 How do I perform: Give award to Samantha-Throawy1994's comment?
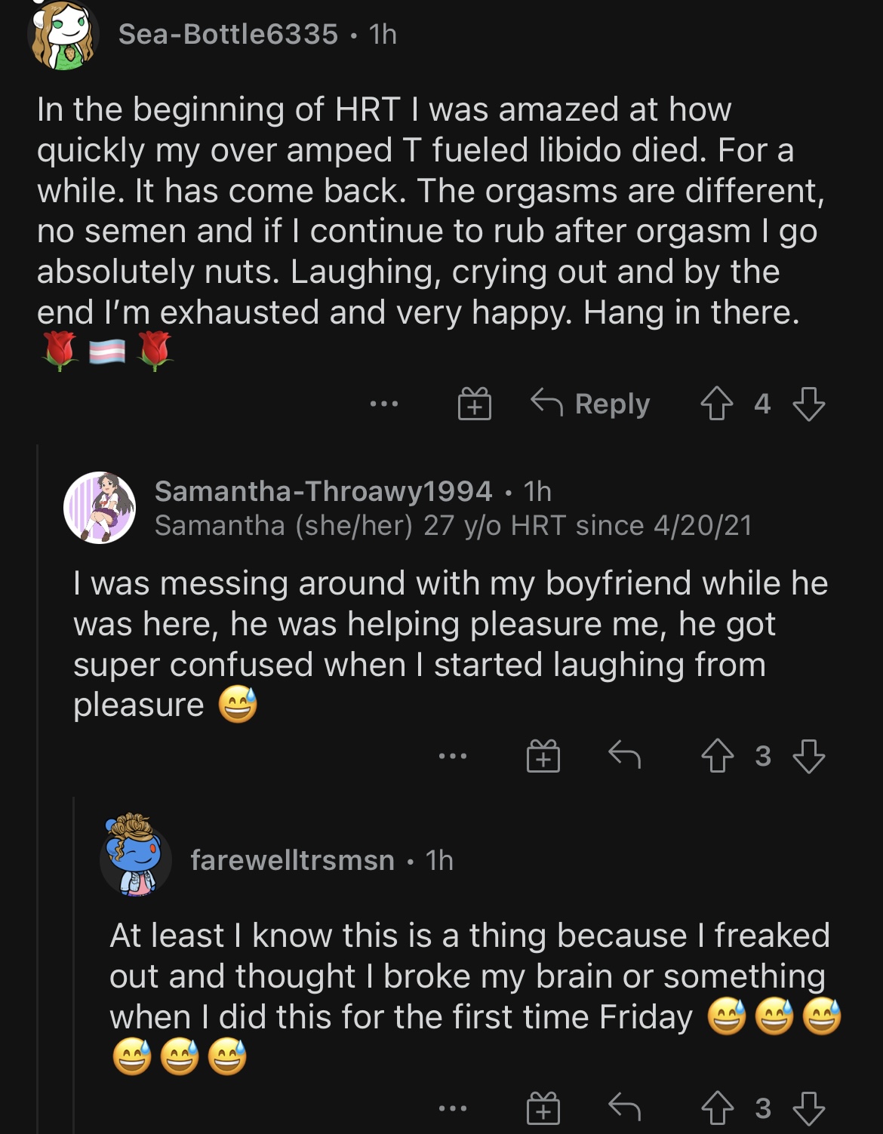[543, 755]
